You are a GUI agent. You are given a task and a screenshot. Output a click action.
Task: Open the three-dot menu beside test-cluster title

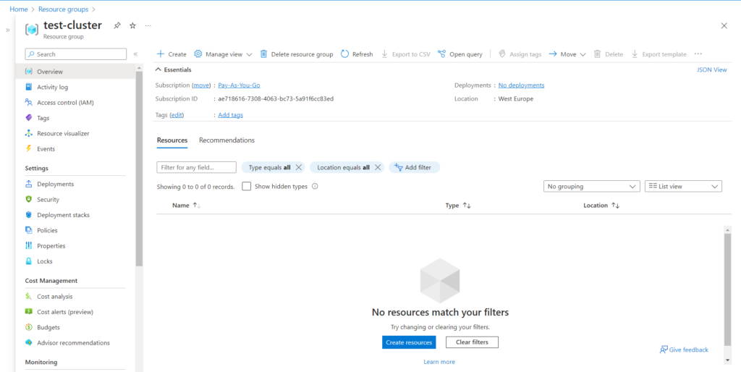(x=148, y=25)
